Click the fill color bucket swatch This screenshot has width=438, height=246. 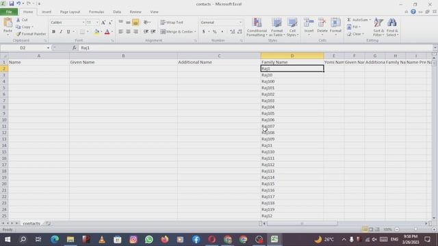click(96, 32)
